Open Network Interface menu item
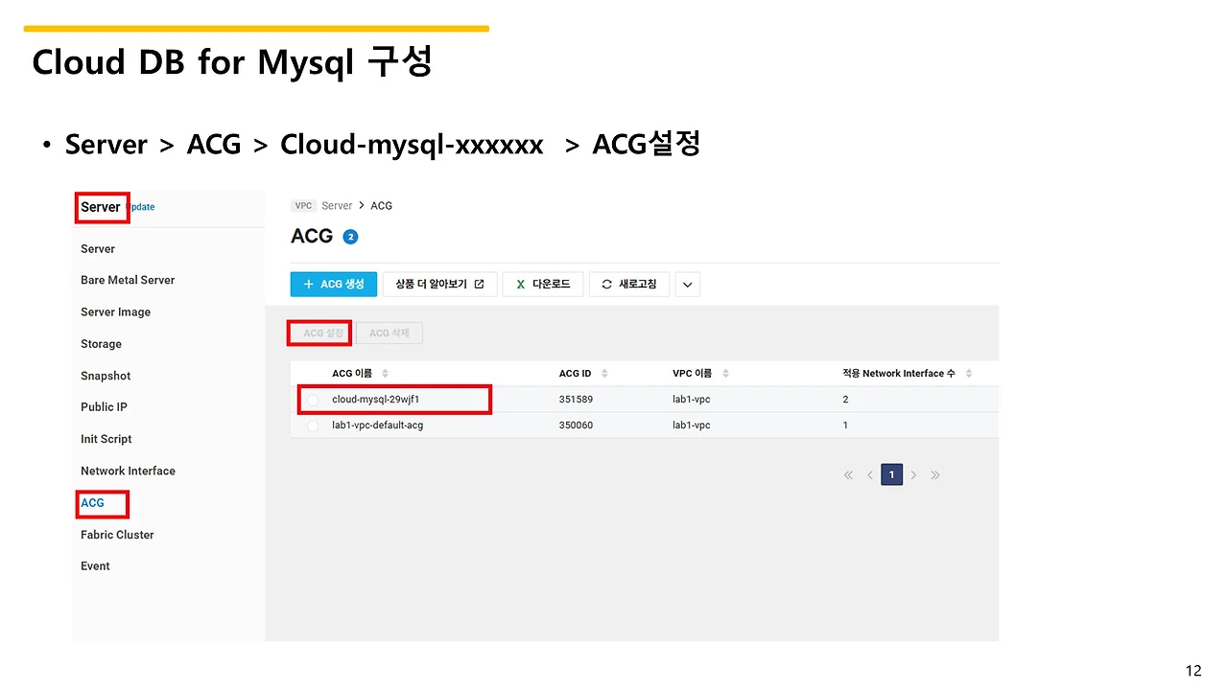 click(x=128, y=471)
